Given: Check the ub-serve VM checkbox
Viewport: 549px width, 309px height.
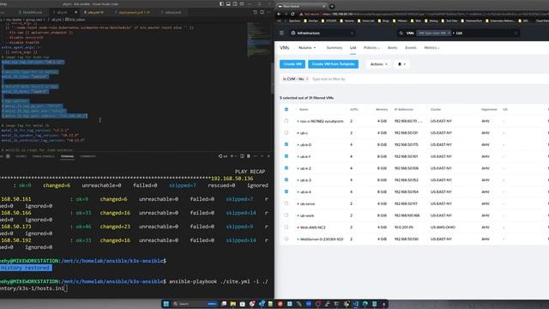Looking at the screenshot, I should 287,203.
